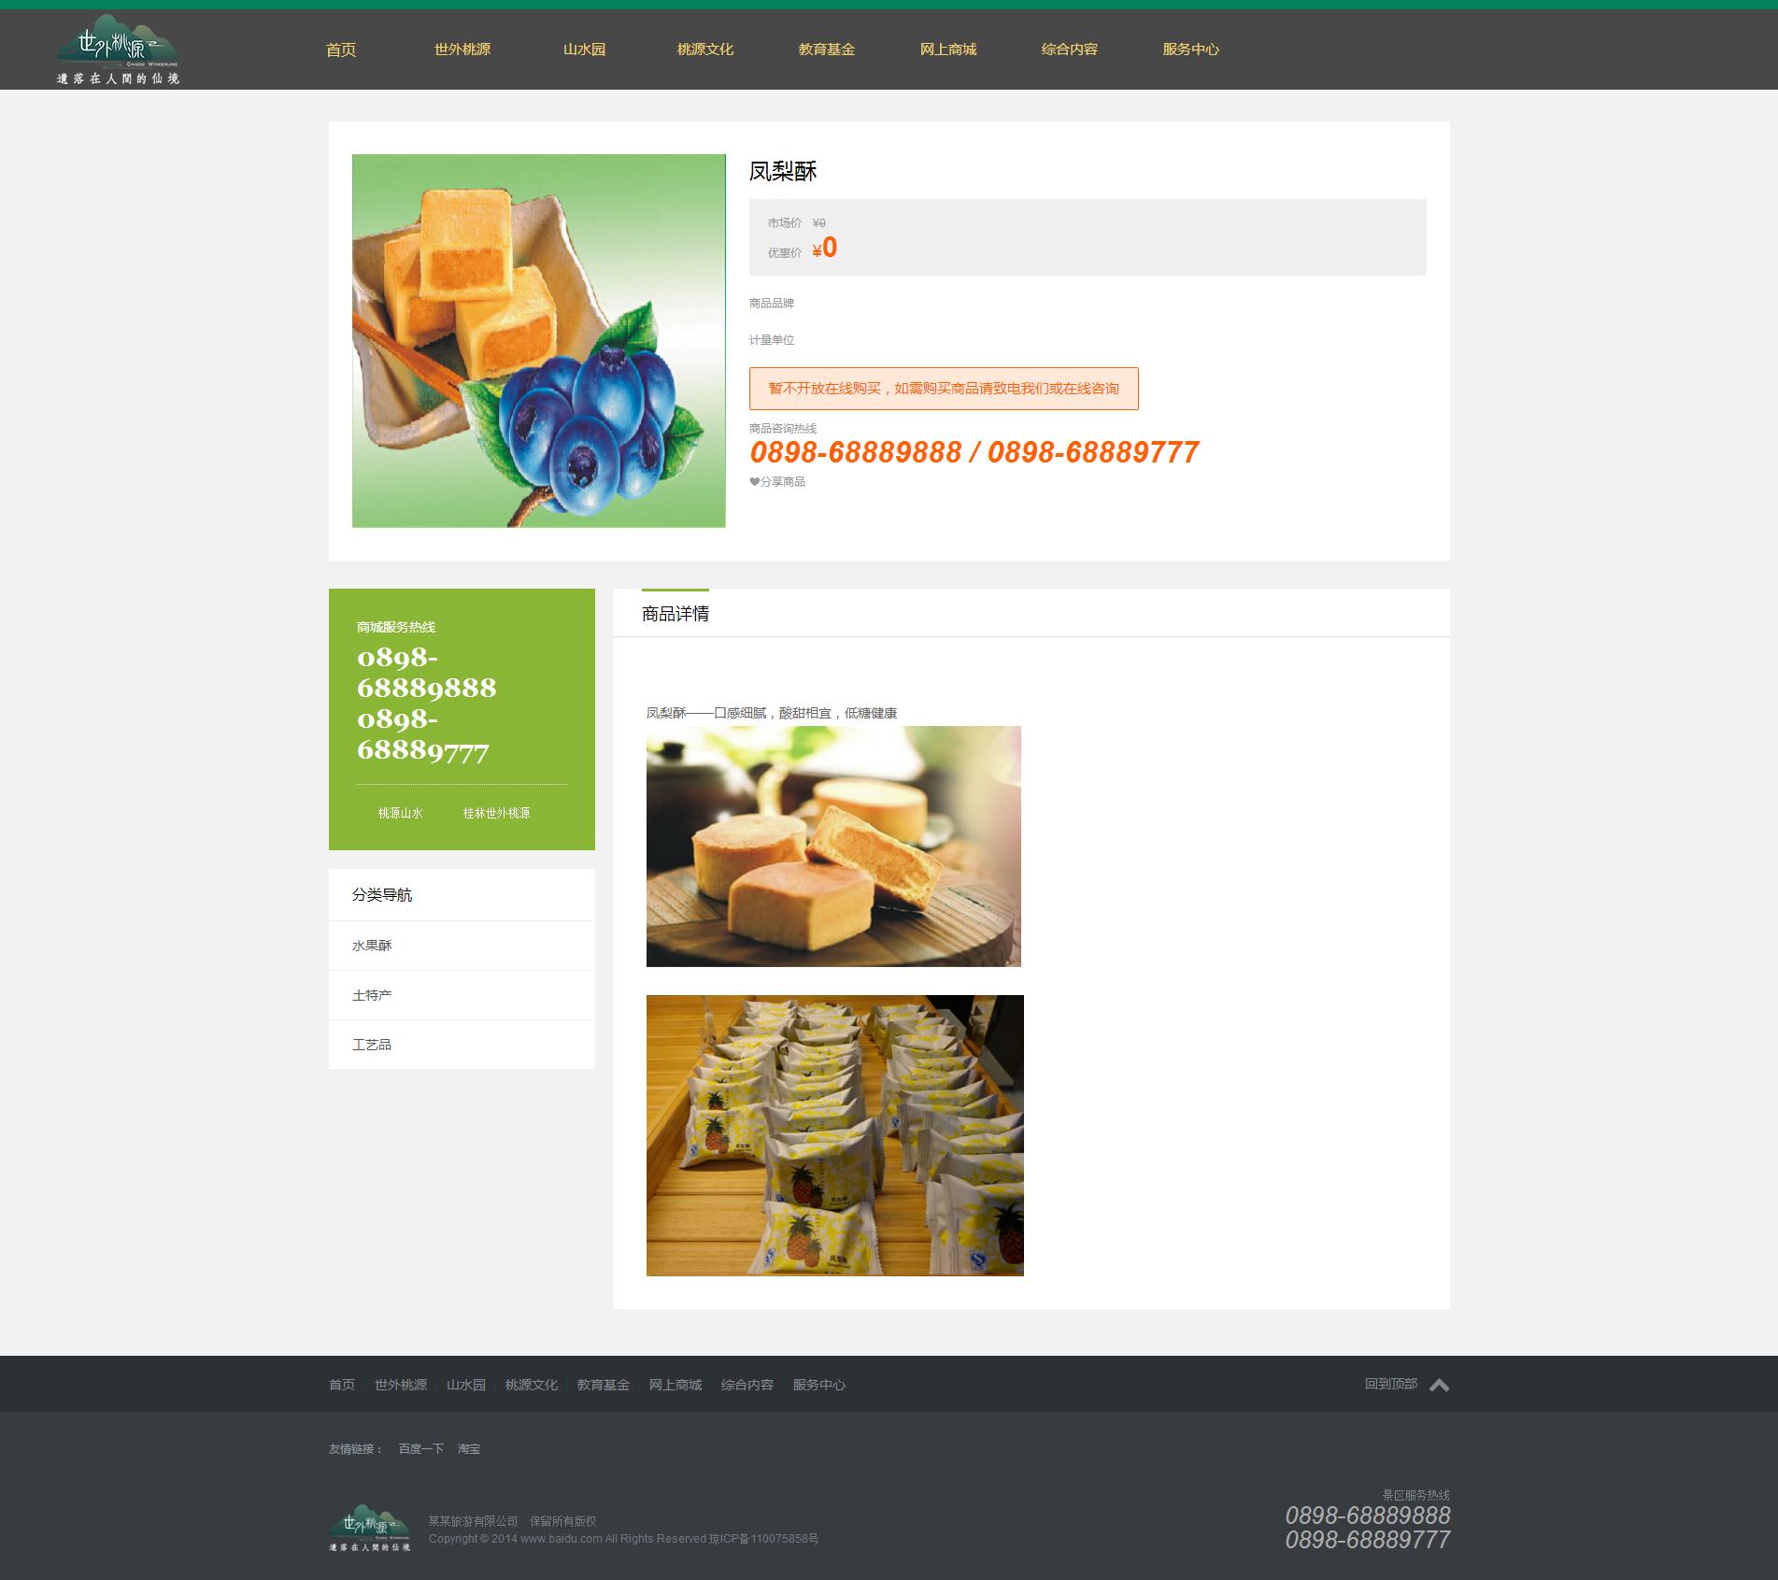The height and width of the screenshot is (1580, 1778).
Task: Go to 桃源文化 in top navigation
Action: pos(704,50)
